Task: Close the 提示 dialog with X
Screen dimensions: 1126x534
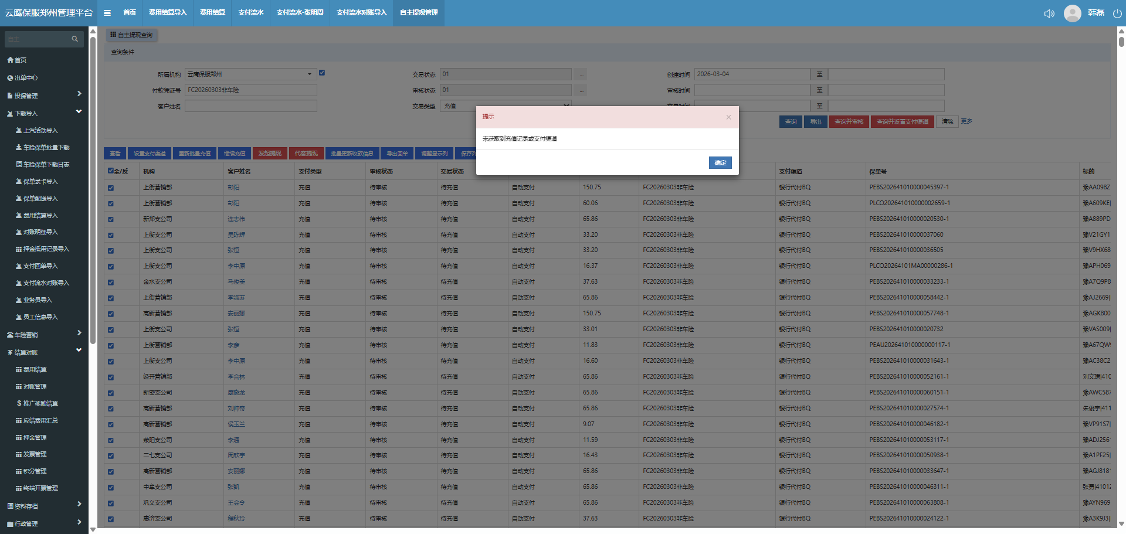Action: pyautogui.click(x=728, y=117)
